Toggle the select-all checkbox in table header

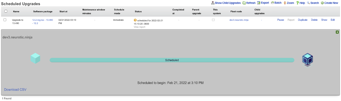coord(6,11)
